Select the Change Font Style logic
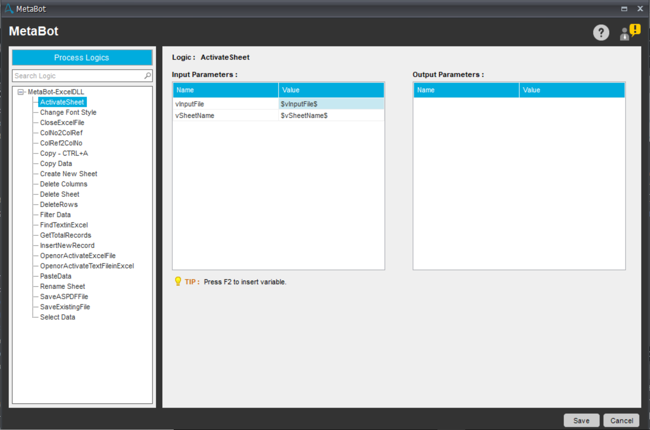The image size is (650, 430). [68, 112]
